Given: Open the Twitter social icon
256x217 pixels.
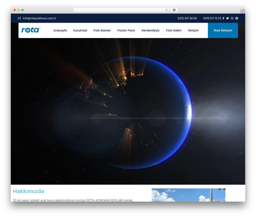Looking at the screenshot, I should (227, 18).
